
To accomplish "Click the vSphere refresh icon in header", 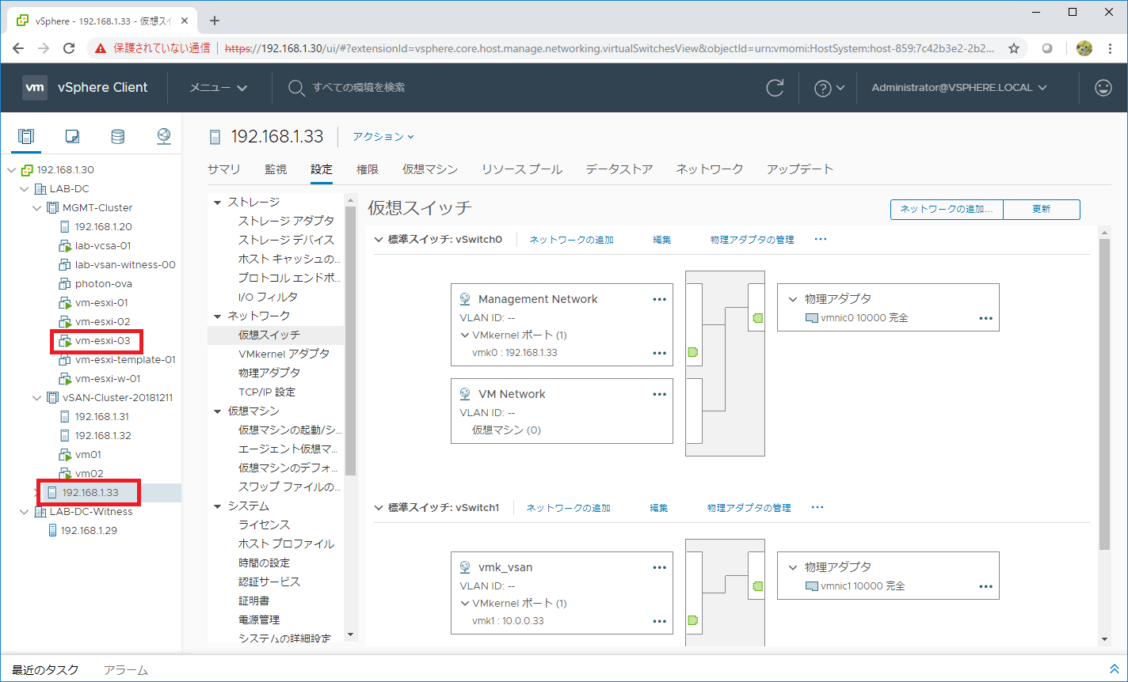I will coord(775,88).
